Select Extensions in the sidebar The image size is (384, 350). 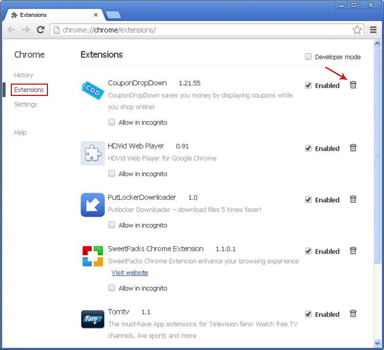tap(29, 90)
